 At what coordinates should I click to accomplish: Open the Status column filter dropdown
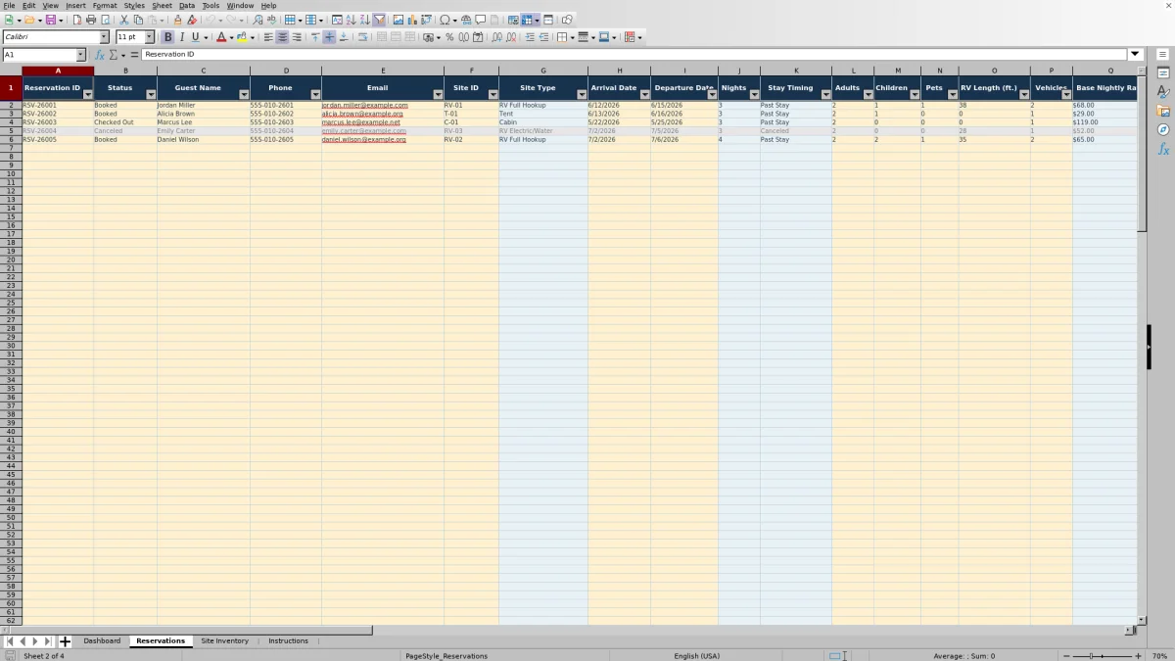tap(151, 94)
